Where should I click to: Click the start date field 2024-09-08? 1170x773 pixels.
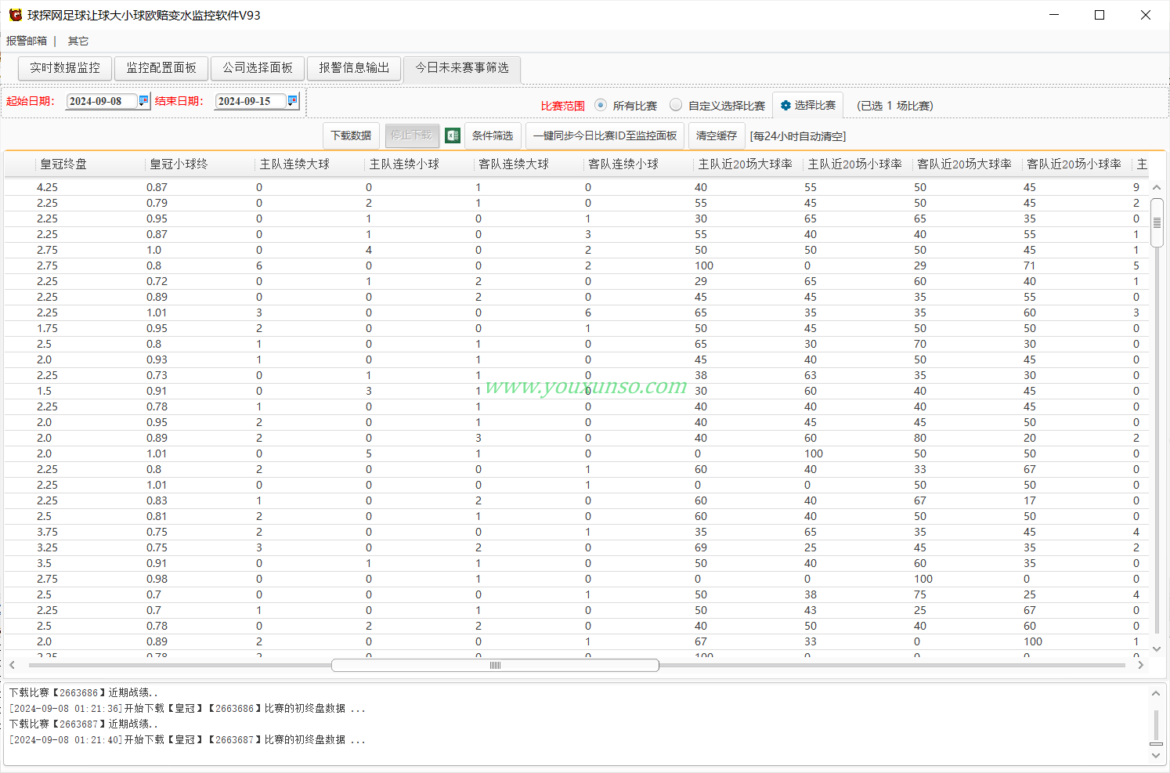tap(102, 101)
